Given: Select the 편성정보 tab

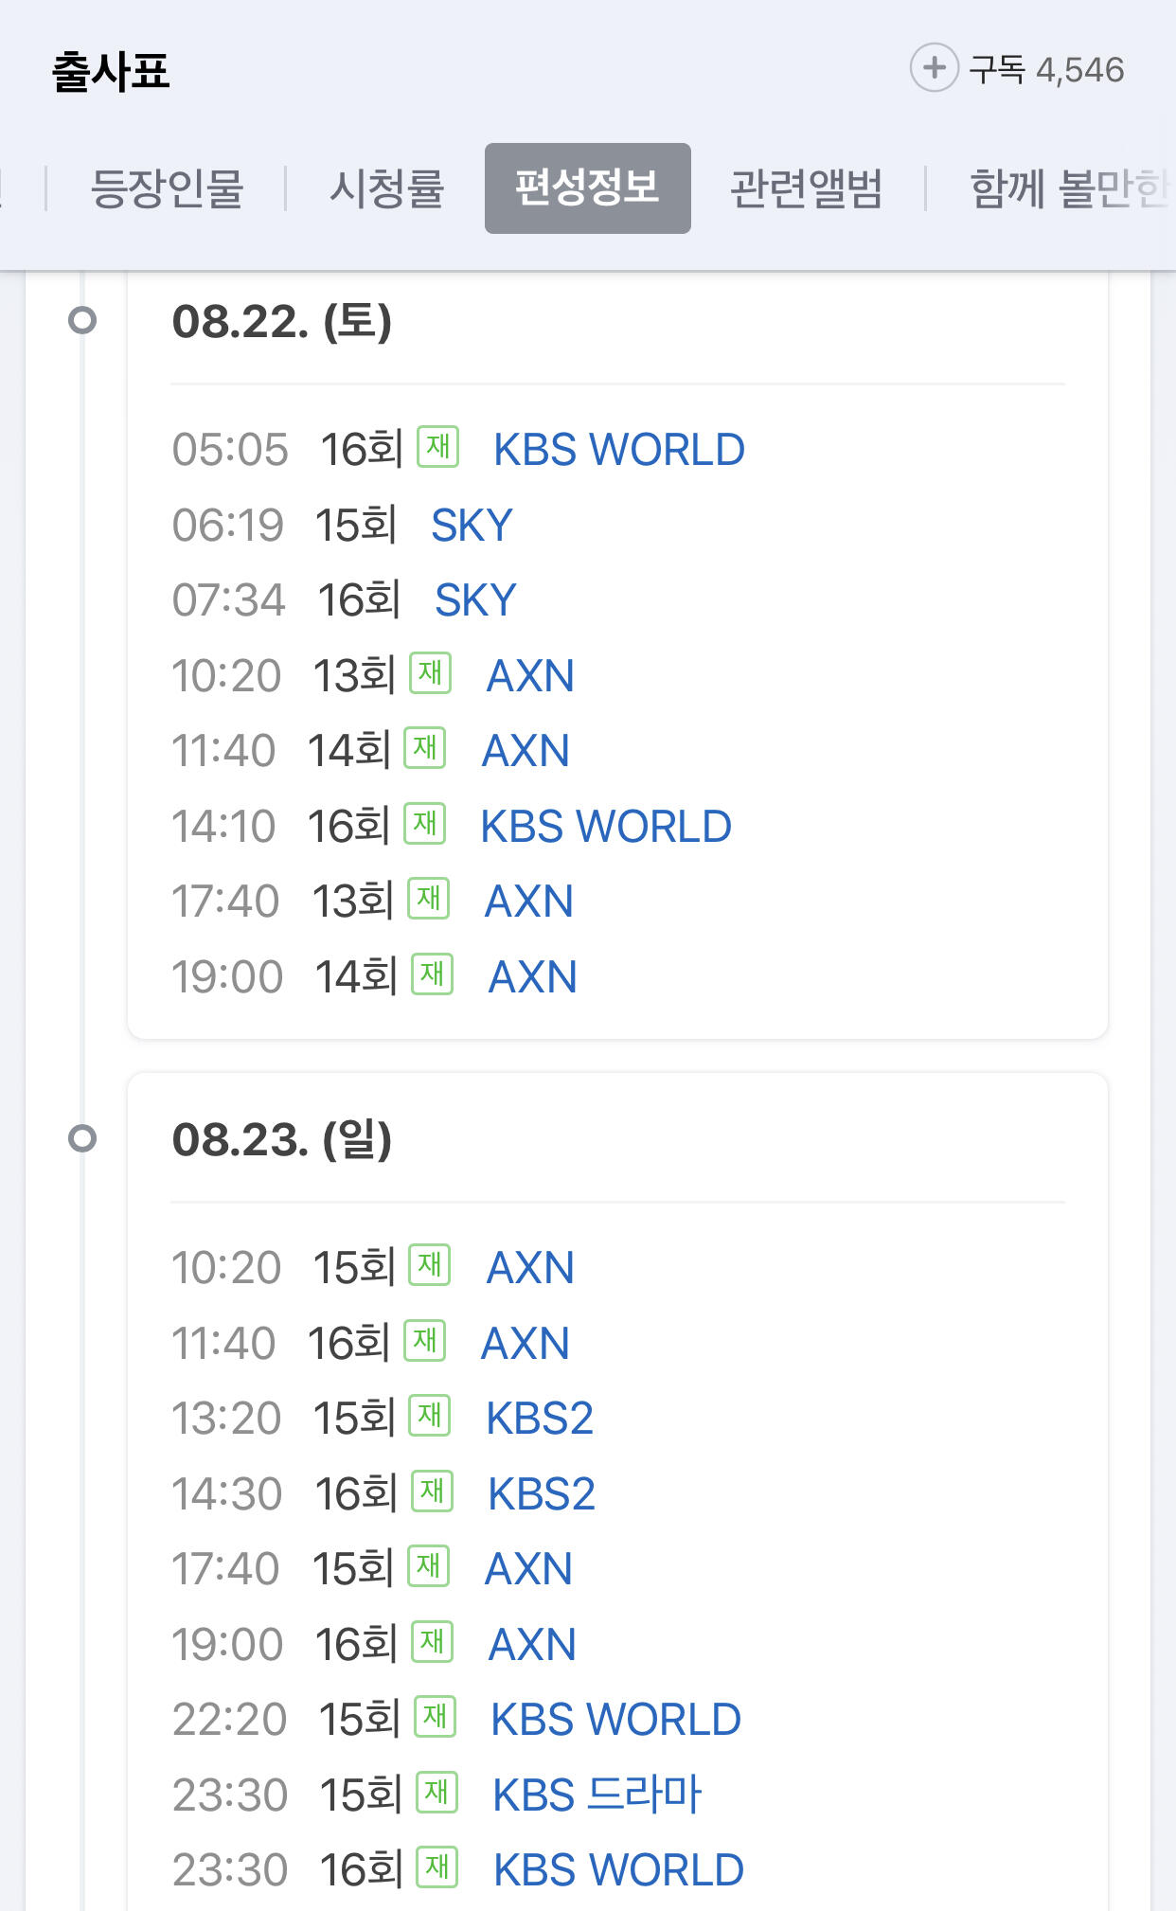Looking at the screenshot, I should coord(587,188).
